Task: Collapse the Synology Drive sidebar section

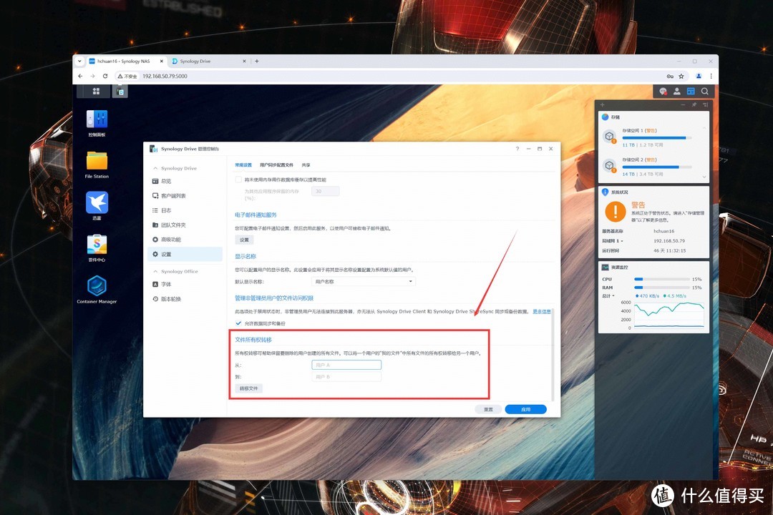Action: (x=155, y=169)
